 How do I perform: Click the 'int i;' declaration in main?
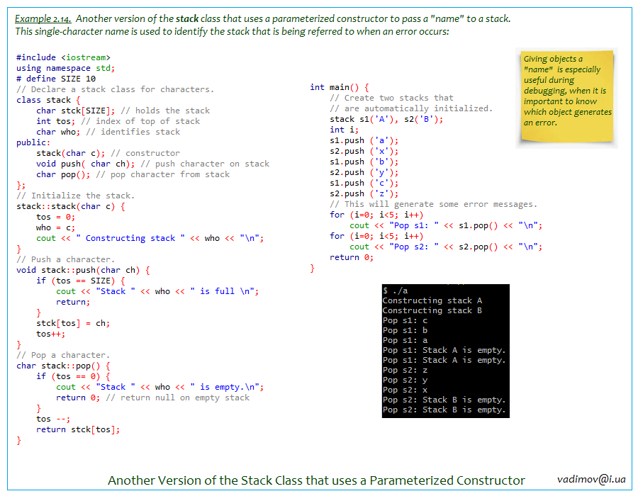[344, 130]
